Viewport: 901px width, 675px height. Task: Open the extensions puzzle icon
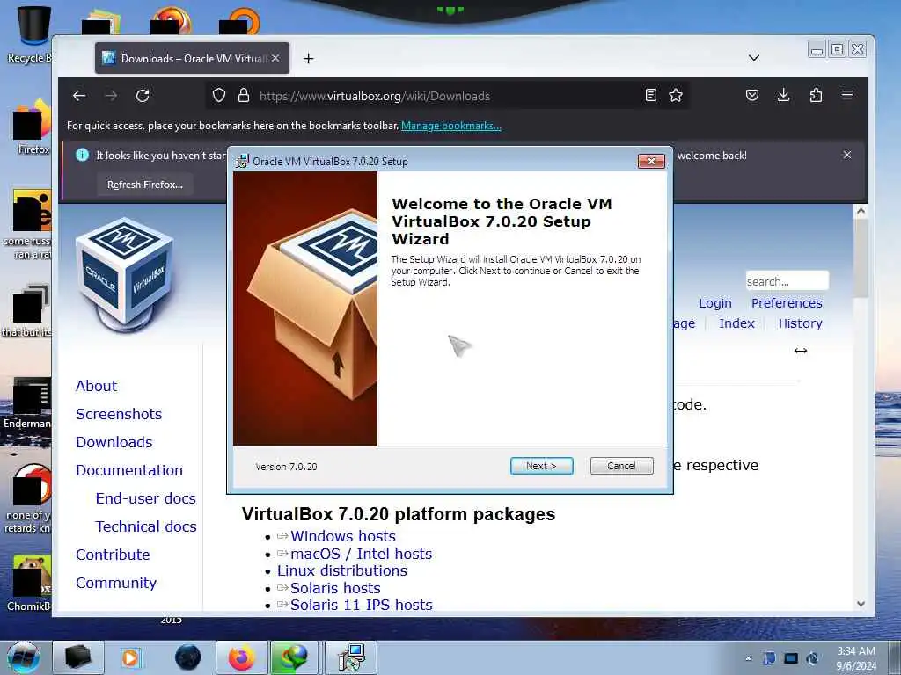click(816, 95)
